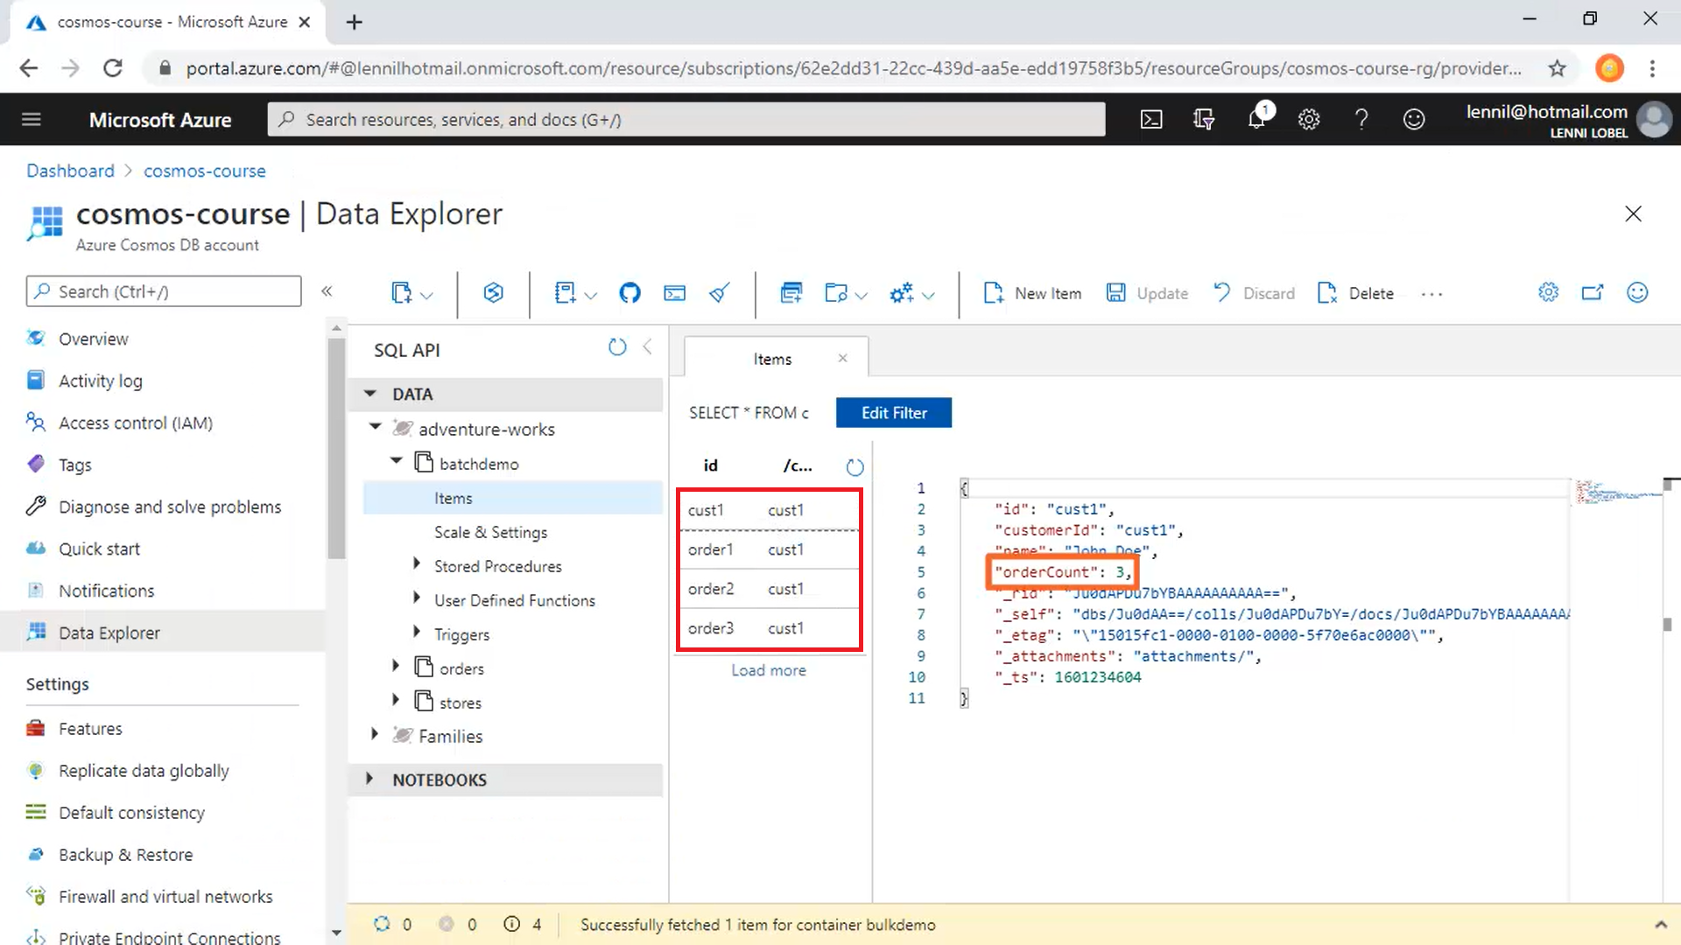
Task: Expand the NOTEBOOKS section
Action: tap(369, 779)
